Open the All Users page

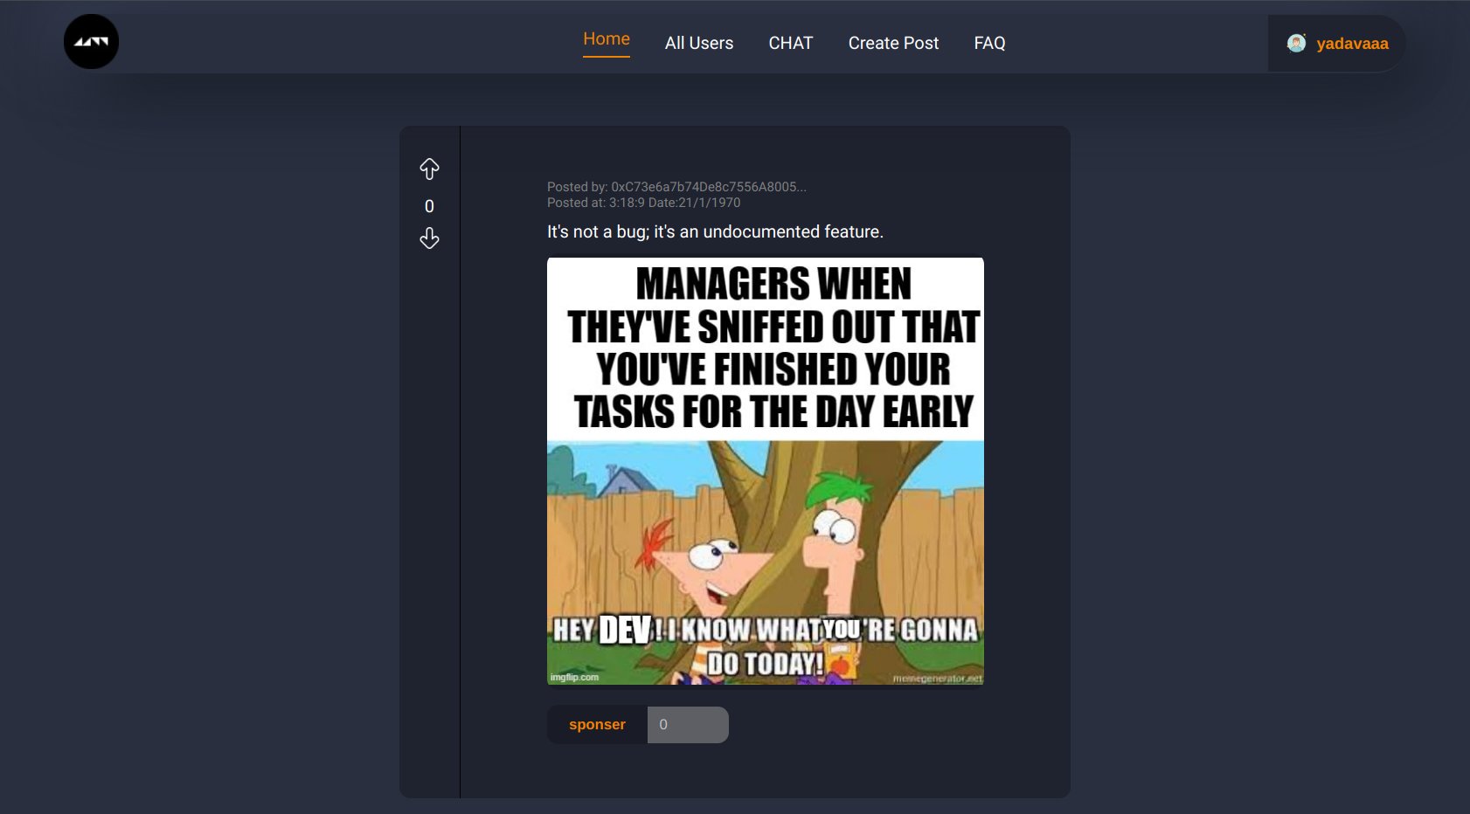pyautogui.click(x=699, y=43)
